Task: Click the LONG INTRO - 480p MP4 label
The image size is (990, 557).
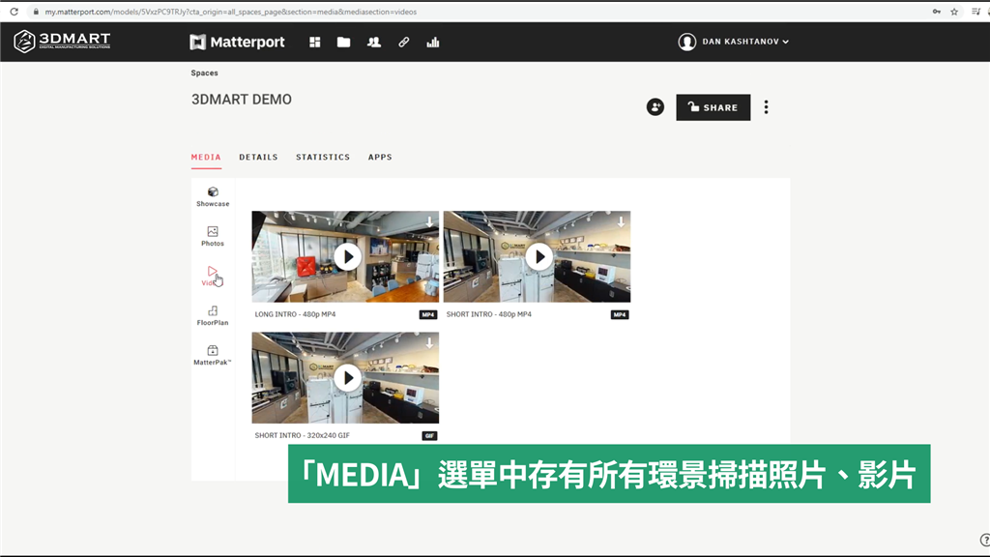Action: (x=296, y=314)
